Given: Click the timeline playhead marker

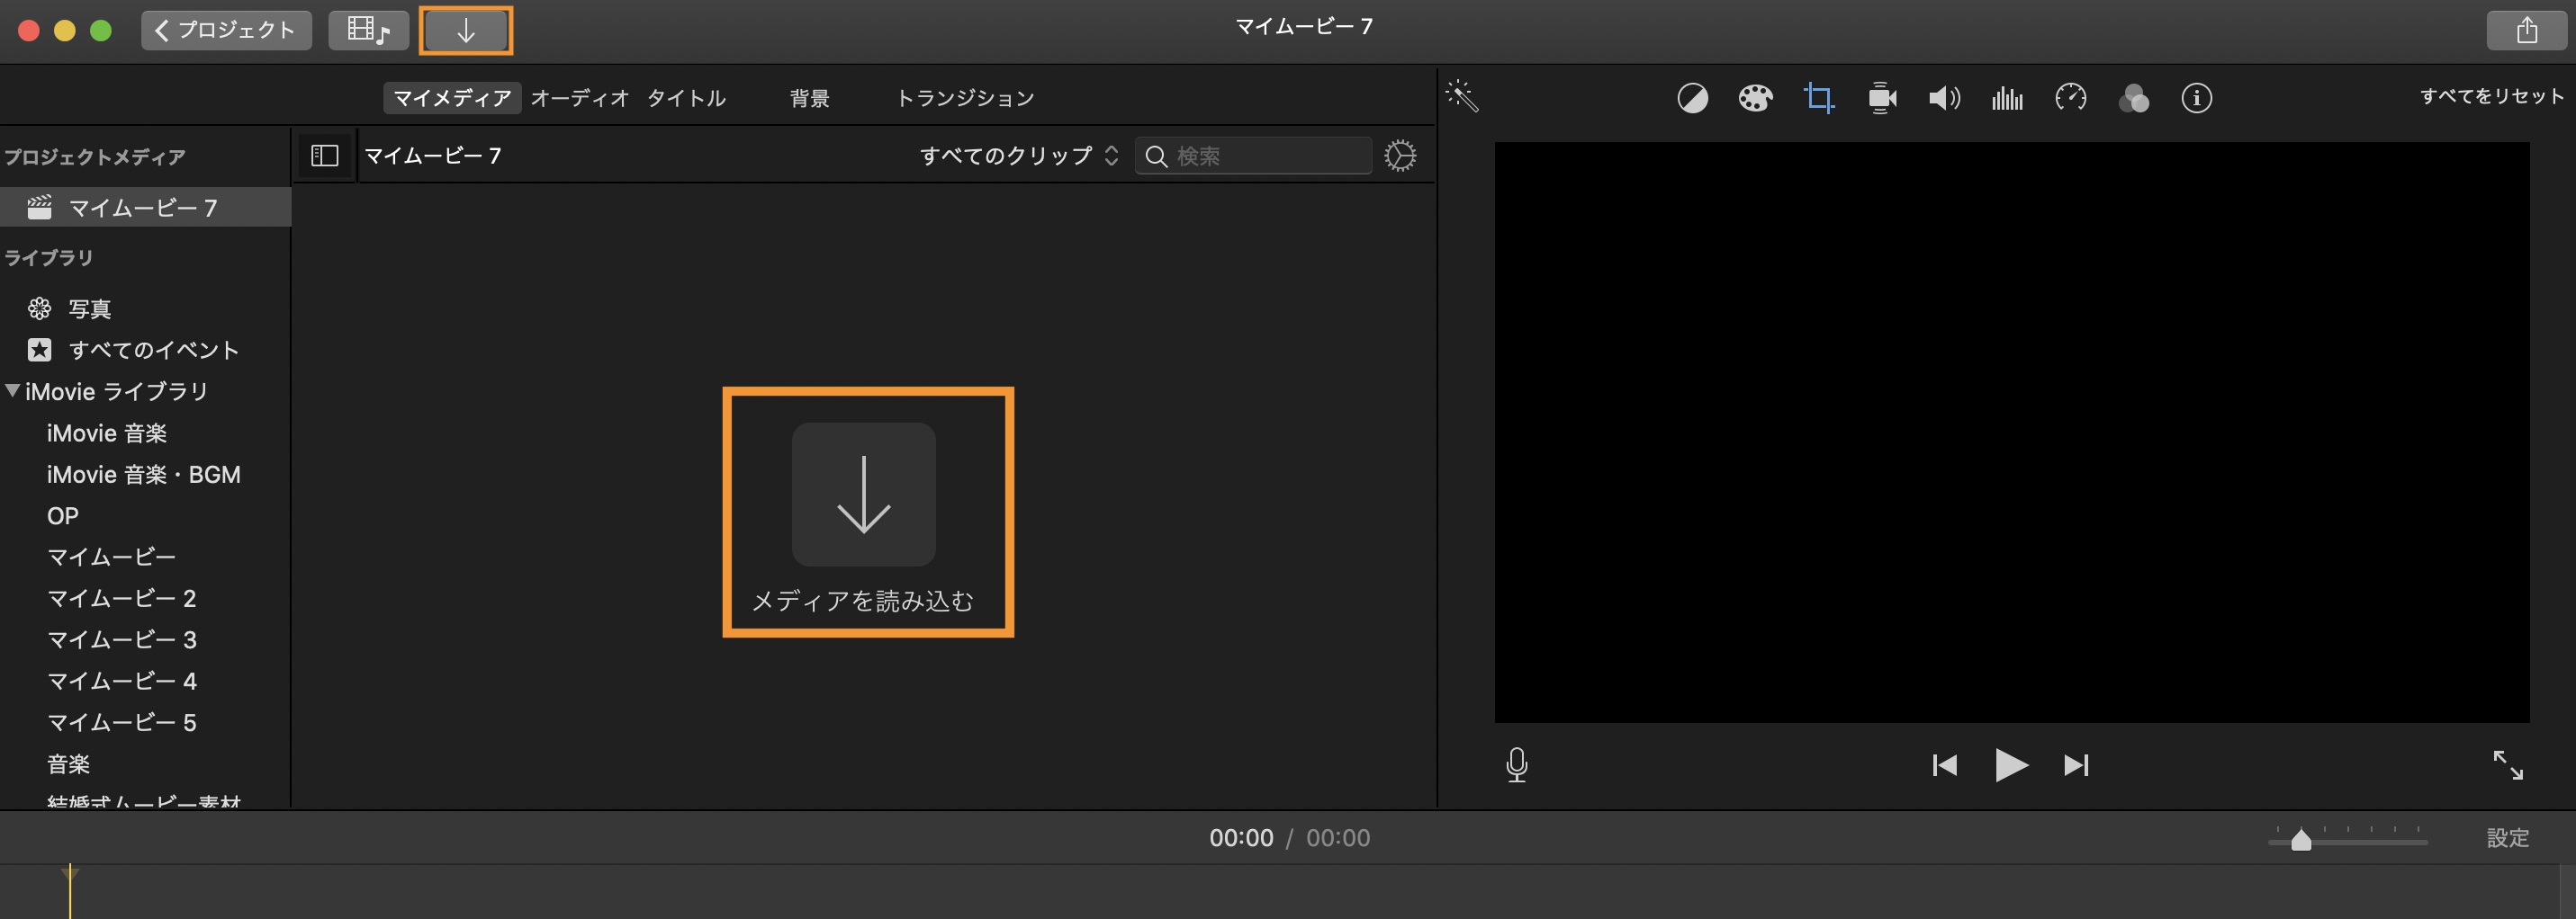Looking at the screenshot, I should [70, 873].
